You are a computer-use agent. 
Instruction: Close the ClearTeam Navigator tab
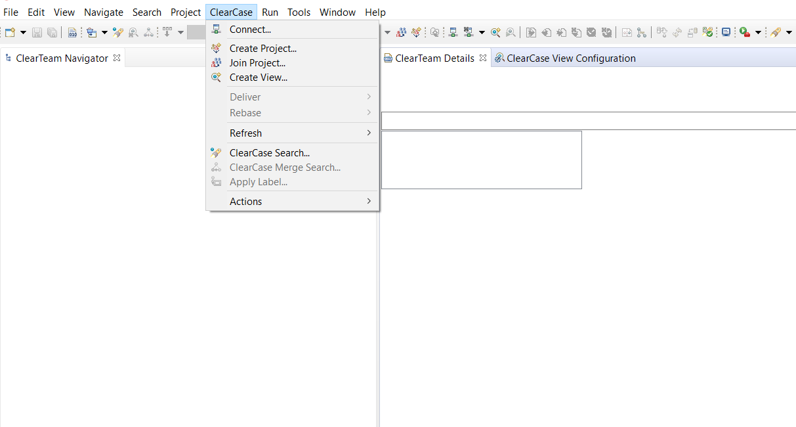coord(117,58)
